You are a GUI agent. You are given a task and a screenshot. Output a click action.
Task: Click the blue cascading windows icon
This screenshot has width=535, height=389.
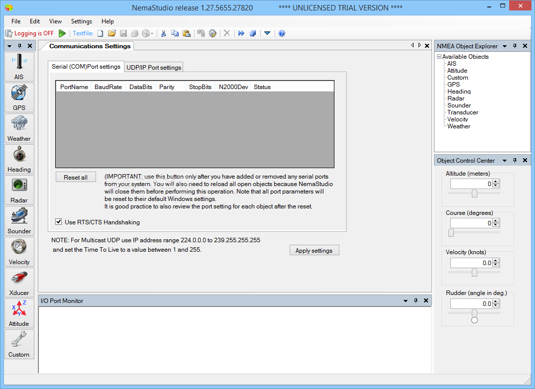tap(253, 33)
